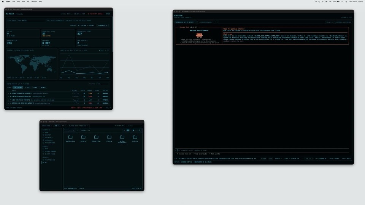365x205 pixels.
Task: Switch to the Claude Code Projects tab
Action: [78, 126]
